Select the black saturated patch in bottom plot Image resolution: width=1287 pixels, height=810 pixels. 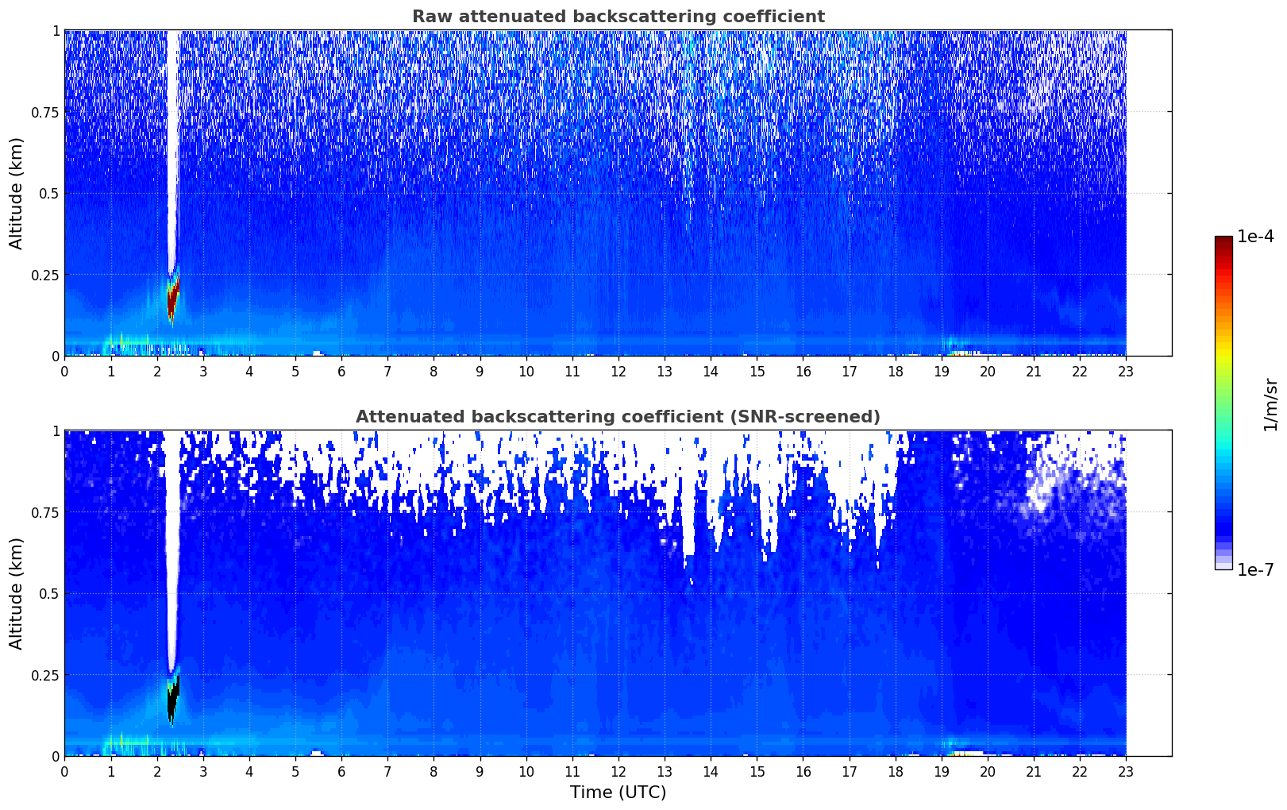tap(172, 699)
